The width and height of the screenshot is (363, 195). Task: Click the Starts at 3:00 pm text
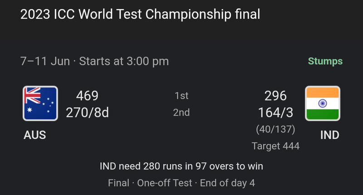(124, 61)
